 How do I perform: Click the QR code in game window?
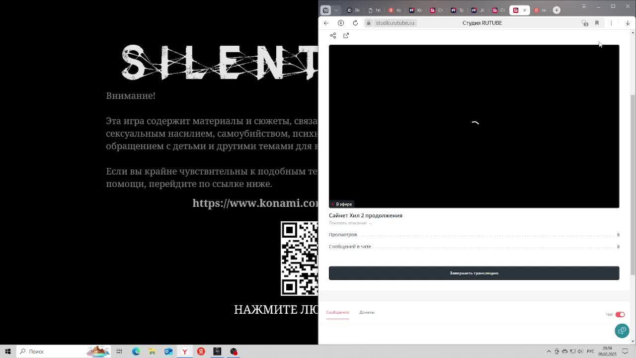click(299, 258)
